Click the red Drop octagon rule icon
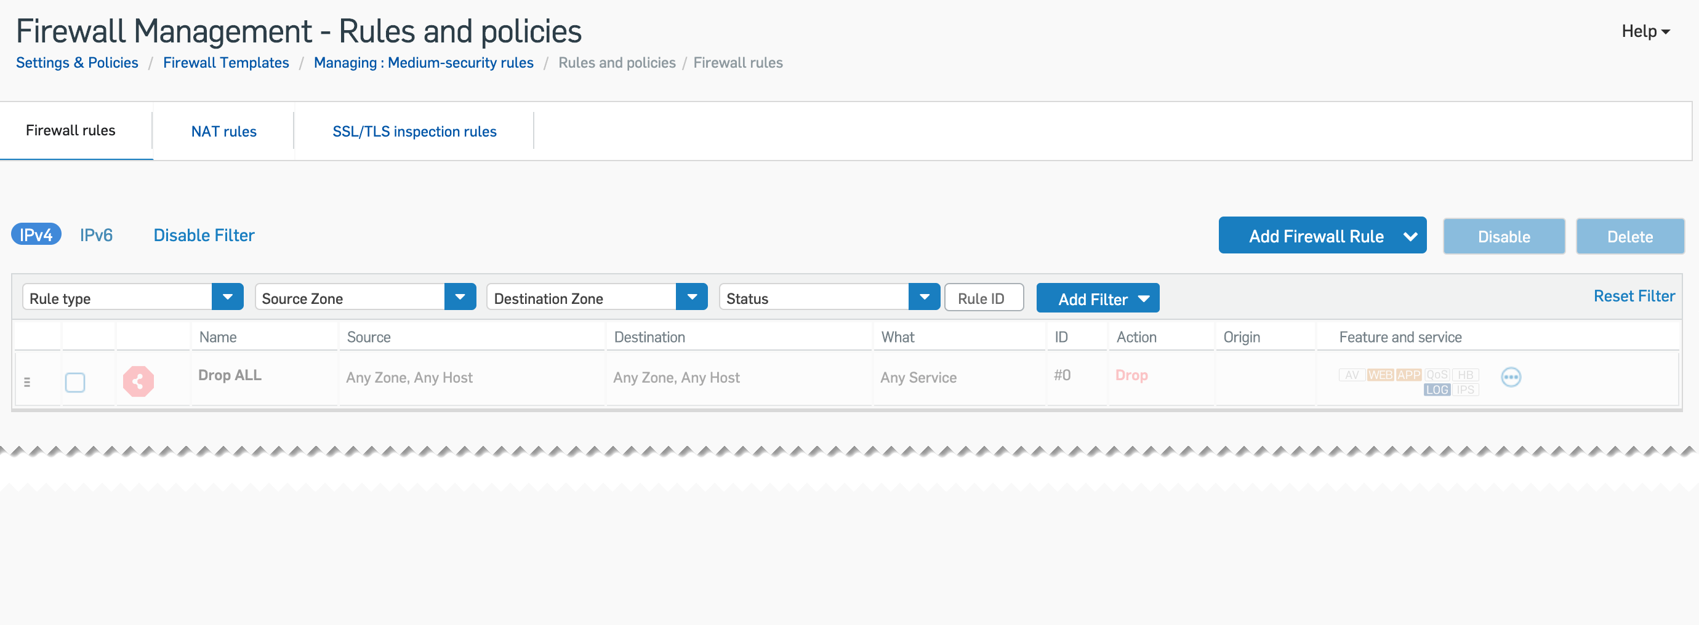The width and height of the screenshot is (1699, 625). 139,380
